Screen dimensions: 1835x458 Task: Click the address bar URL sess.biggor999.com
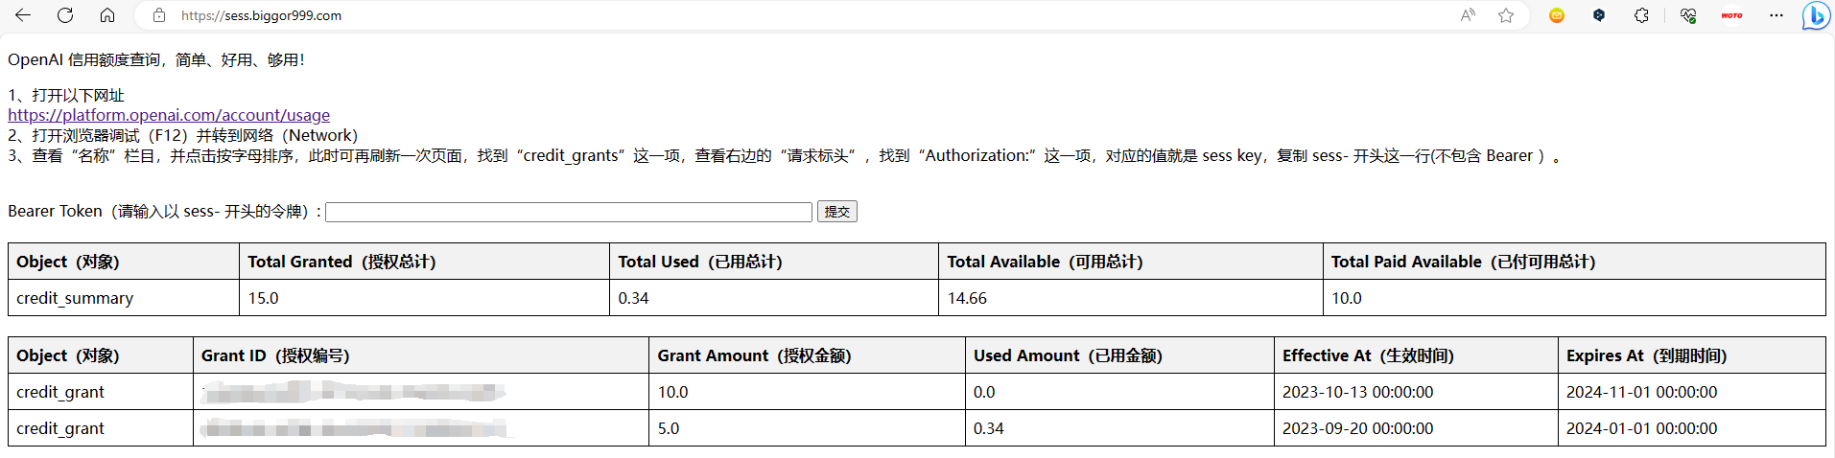(x=261, y=15)
